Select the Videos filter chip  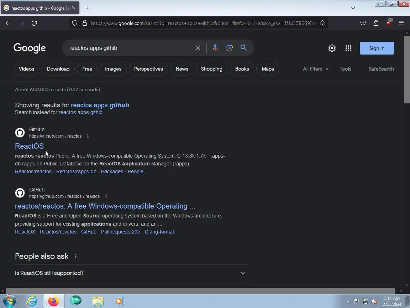tap(26, 69)
